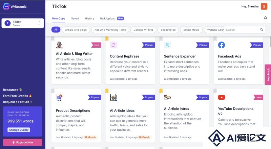Click New badge on YouTube Descriptions V2 card

(258, 97)
